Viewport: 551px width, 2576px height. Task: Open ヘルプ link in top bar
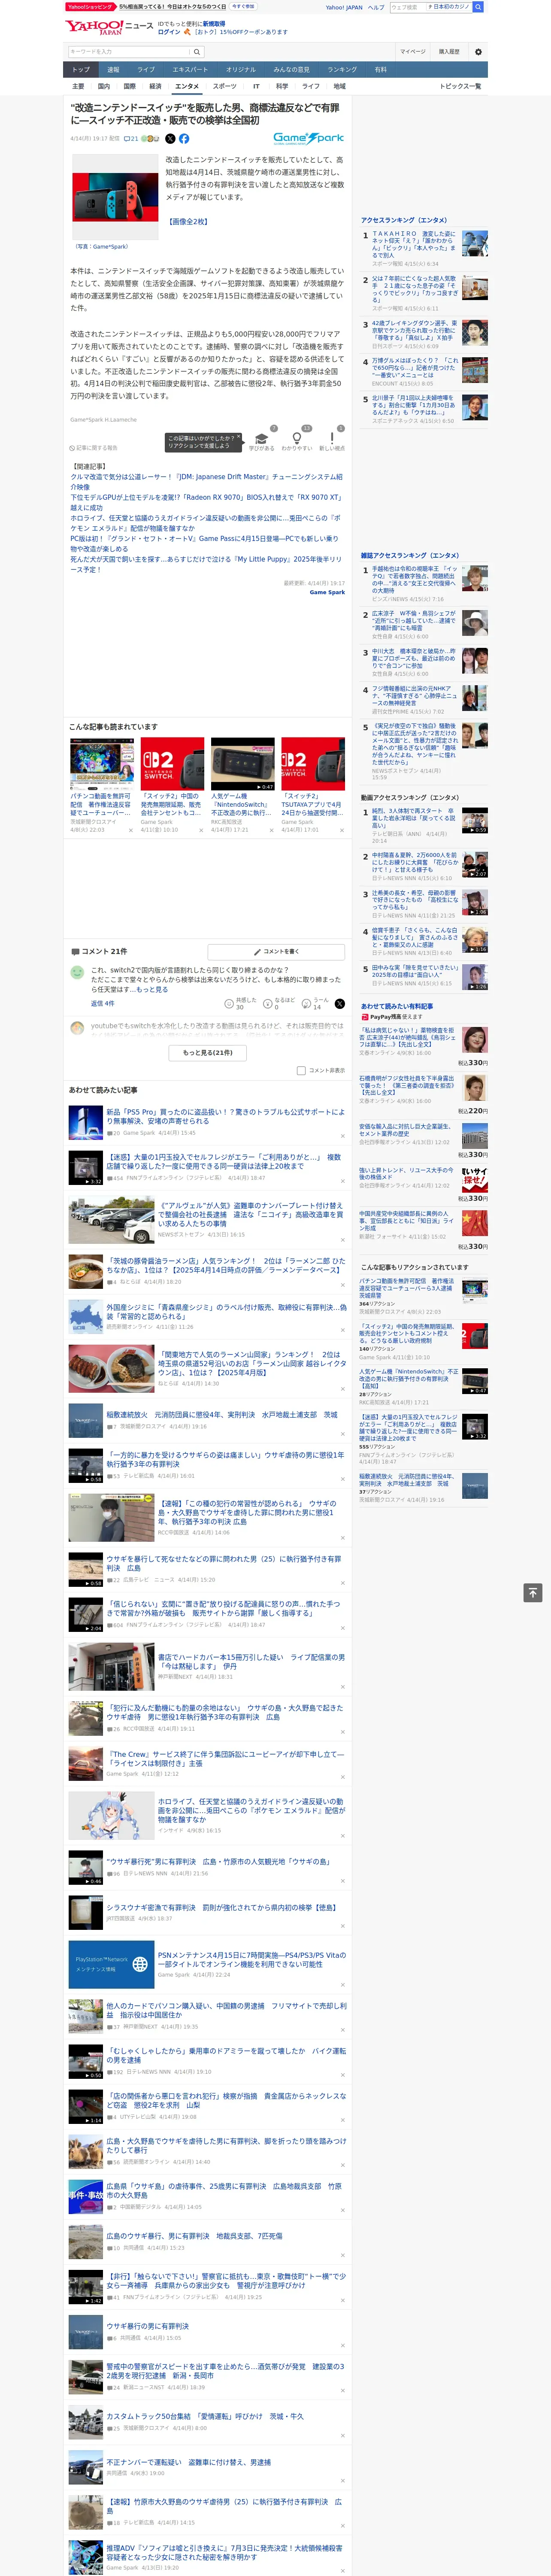point(376,7)
